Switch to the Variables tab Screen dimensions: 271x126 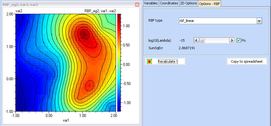pos(151,3)
